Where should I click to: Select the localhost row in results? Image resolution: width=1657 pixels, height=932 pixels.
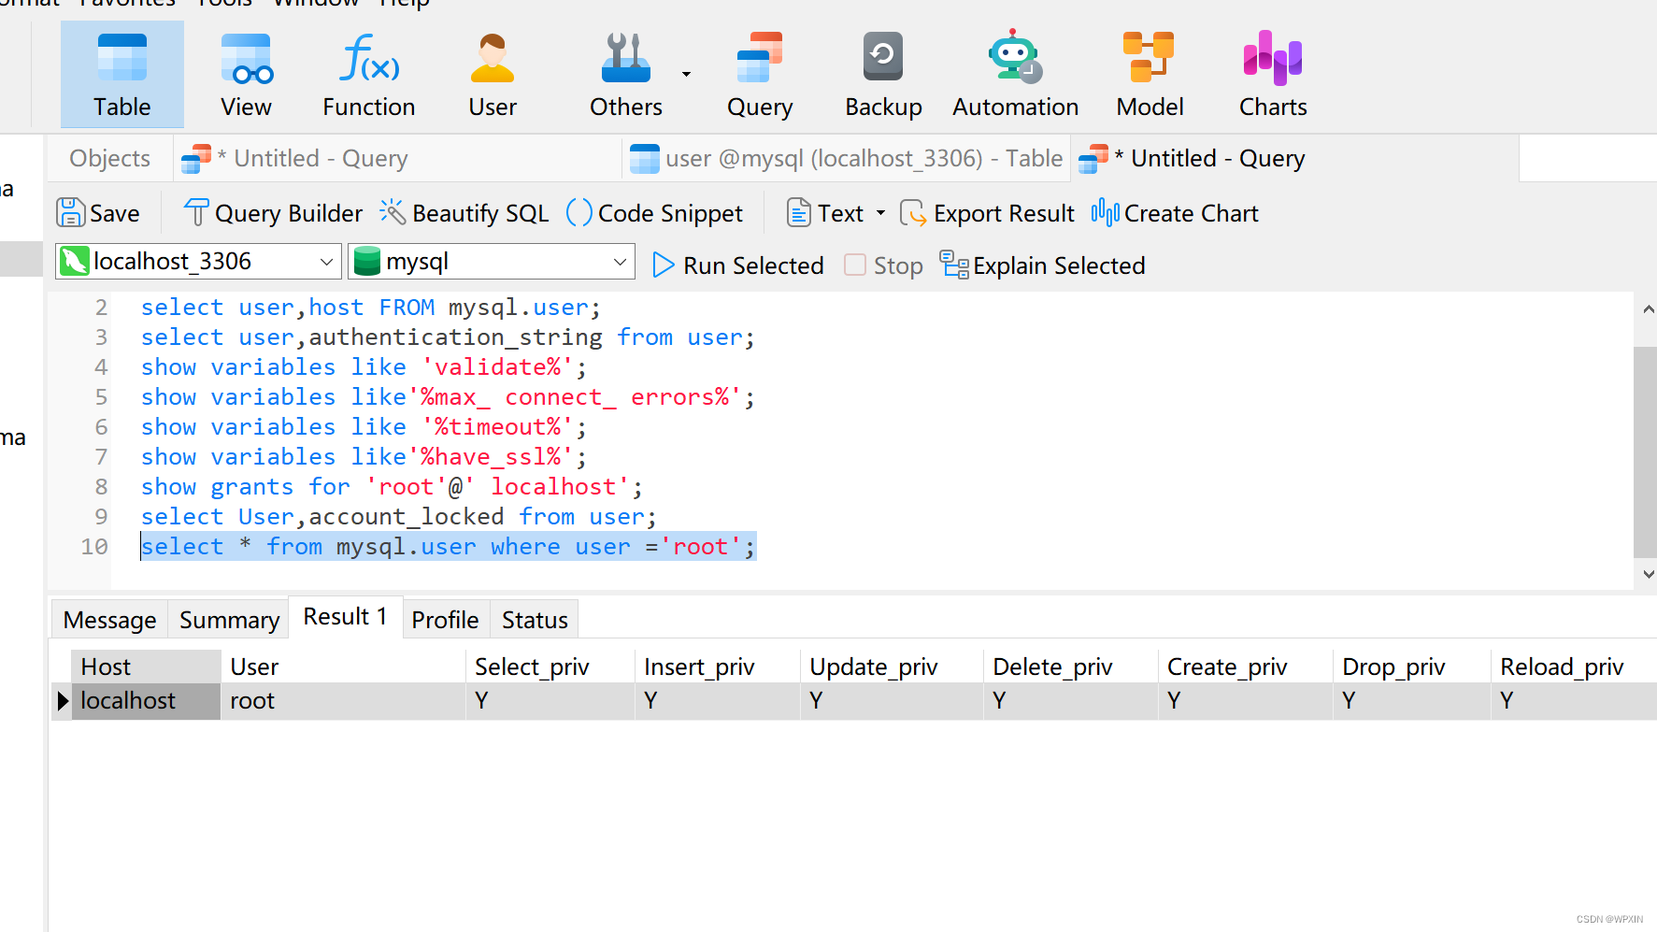(128, 700)
